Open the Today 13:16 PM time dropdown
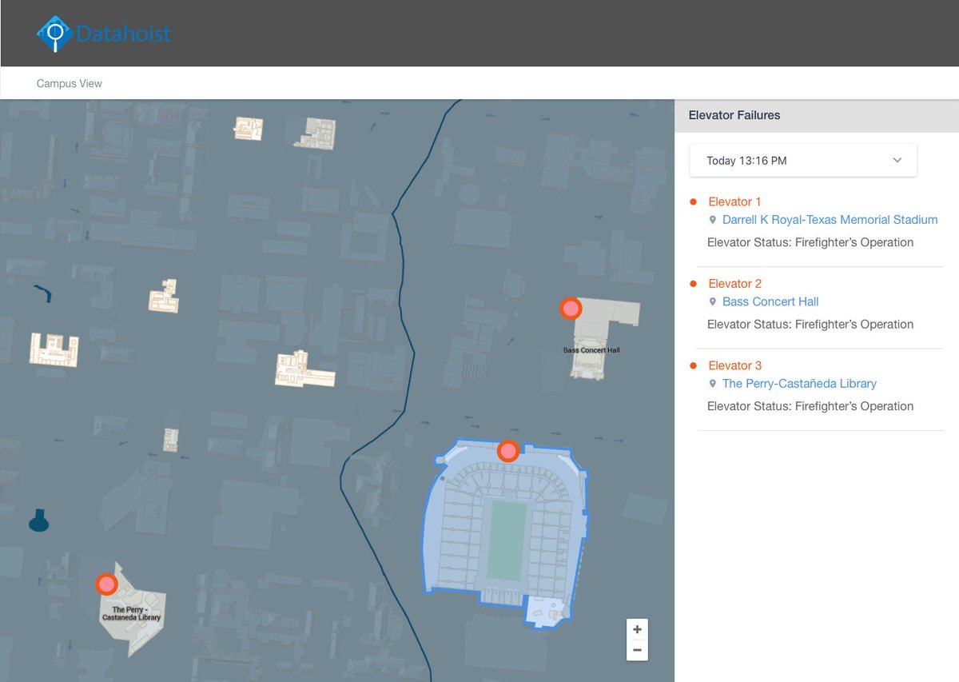Viewport: 959px width, 682px height. click(x=803, y=161)
